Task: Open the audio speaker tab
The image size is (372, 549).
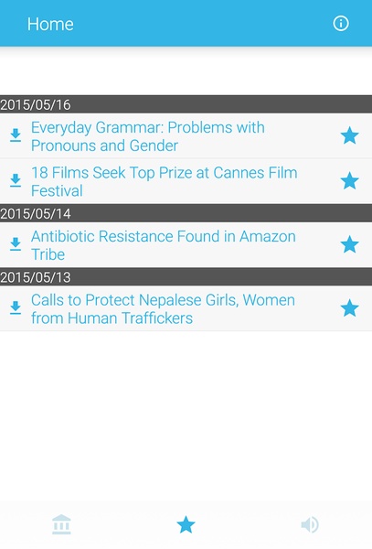Action: point(310,524)
